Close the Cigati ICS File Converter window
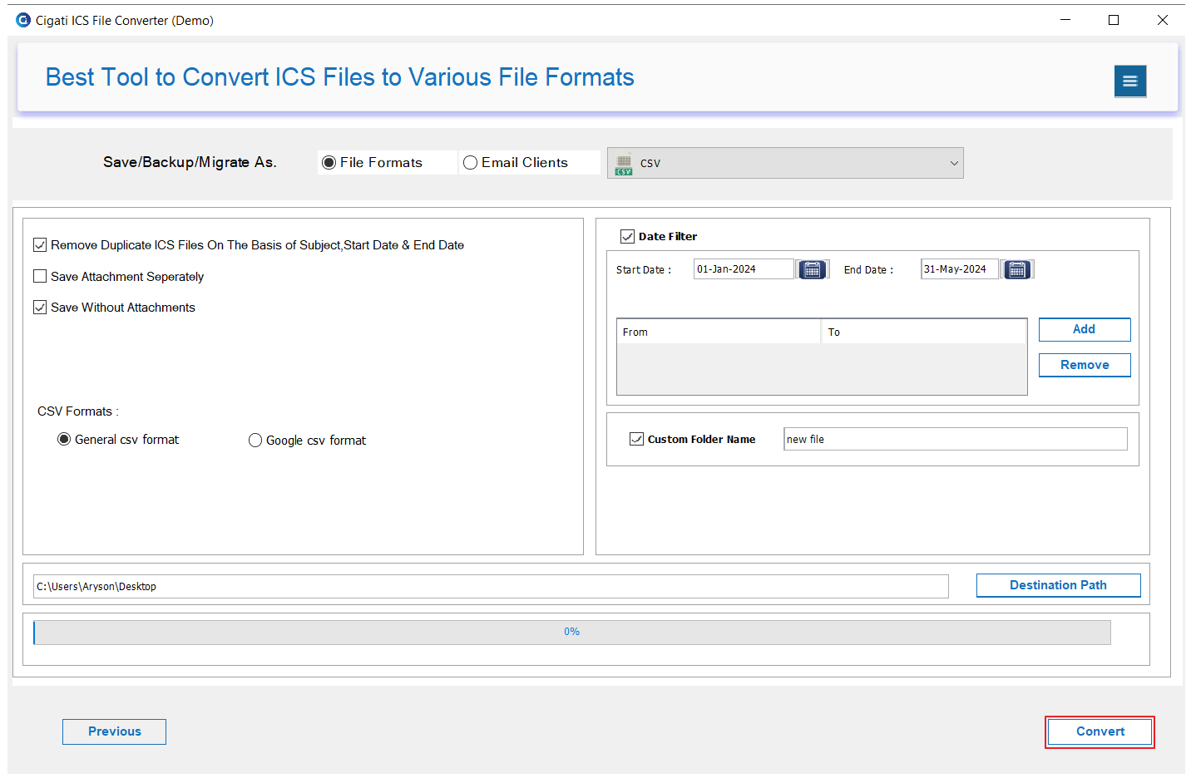 [x=1163, y=20]
